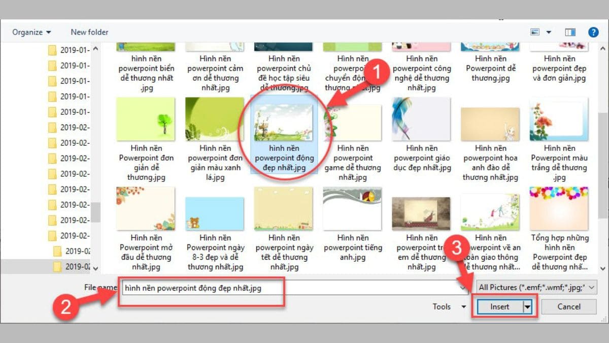Select file 'Powerpoint mở đầu dễ thương nhất.jpg'

(x=146, y=229)
